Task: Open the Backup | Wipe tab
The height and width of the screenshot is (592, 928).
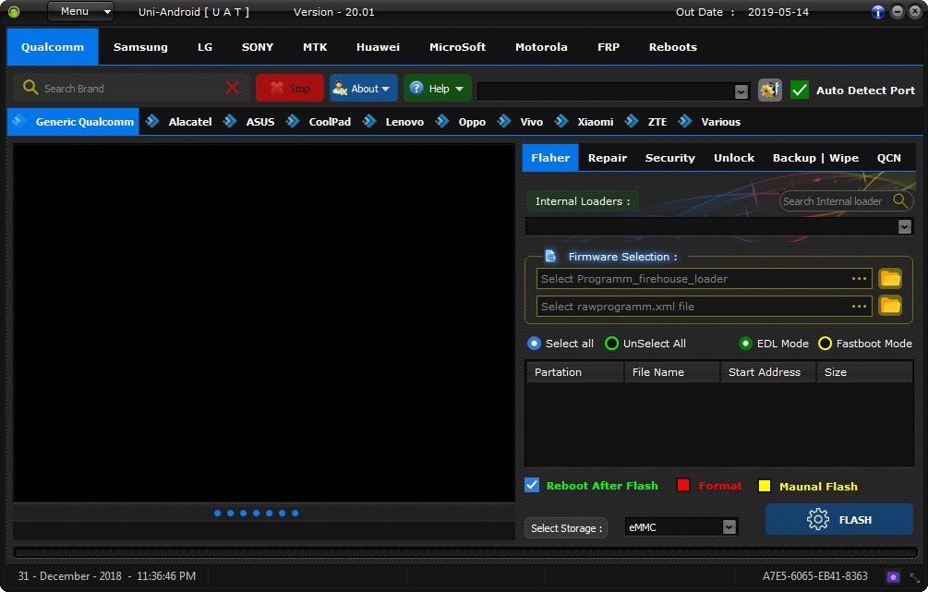Action: pos(815,158)
